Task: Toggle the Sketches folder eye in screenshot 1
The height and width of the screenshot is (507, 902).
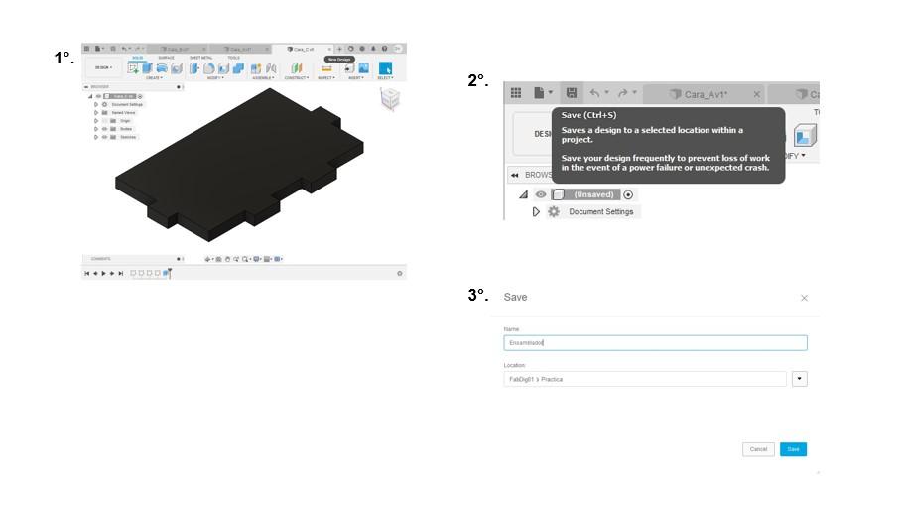Action: 105,137
